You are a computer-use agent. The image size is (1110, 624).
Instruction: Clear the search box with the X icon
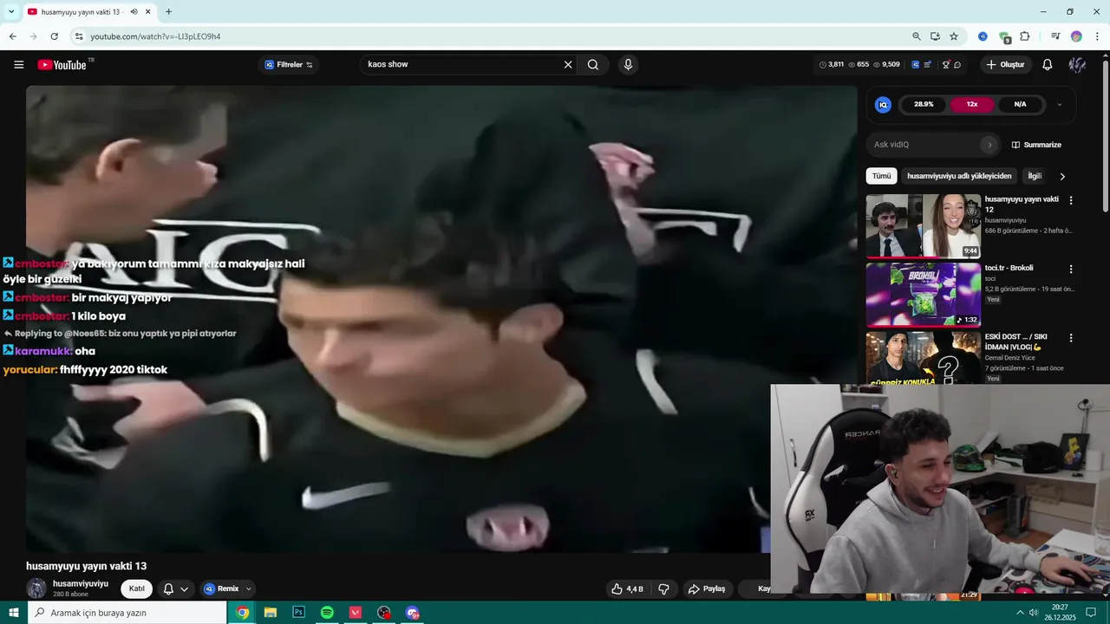(568, 65)
